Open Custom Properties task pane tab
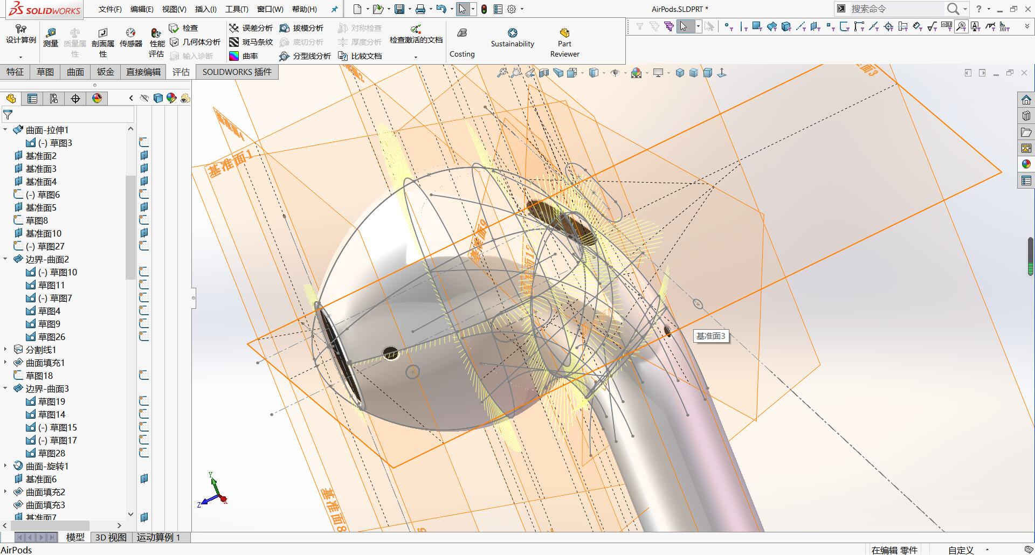 [1026, 181]
